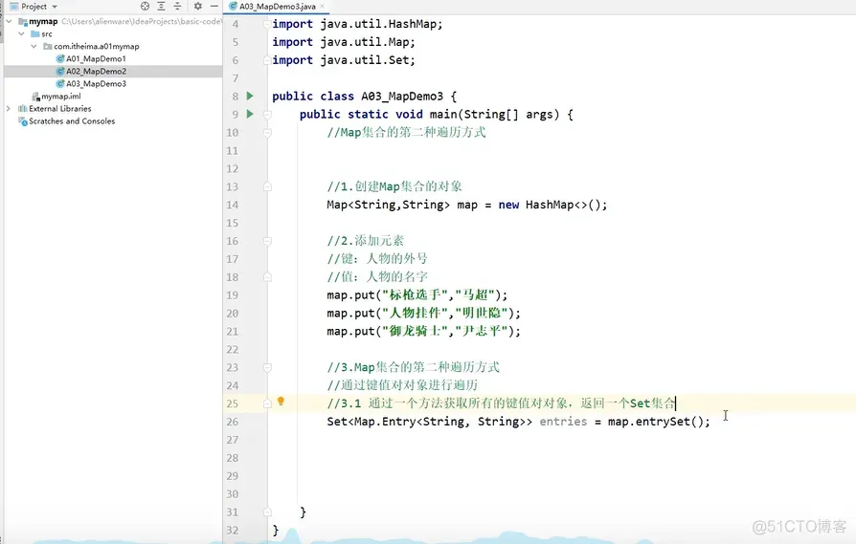Image resolution: width=856 pixels, height=544 pixels.
Task: Click class name A03_MapDemo3 on line 8
Action: coord(402,97)
